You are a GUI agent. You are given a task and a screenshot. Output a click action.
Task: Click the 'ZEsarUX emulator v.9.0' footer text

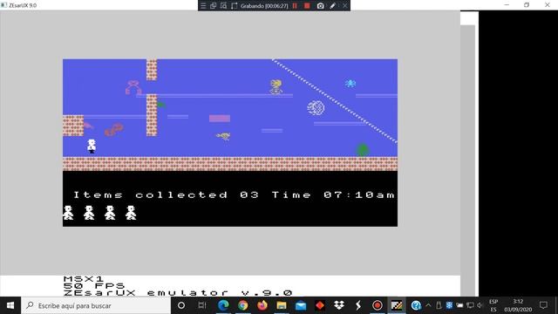178,293
